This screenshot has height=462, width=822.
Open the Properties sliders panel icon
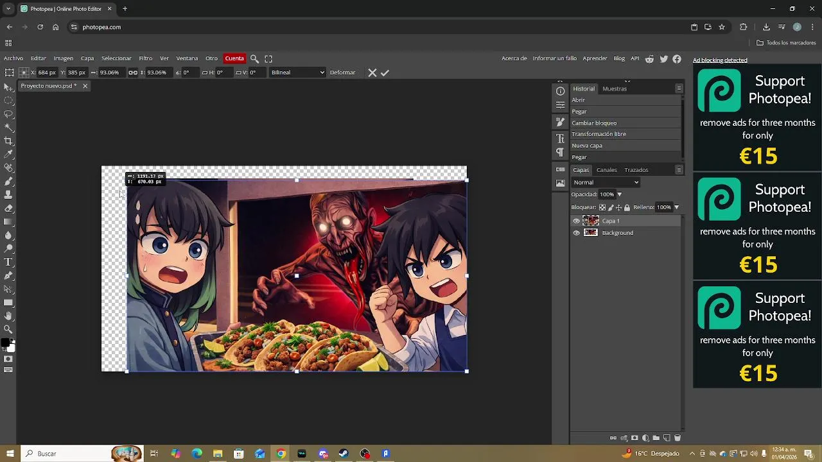coord(560,105)
